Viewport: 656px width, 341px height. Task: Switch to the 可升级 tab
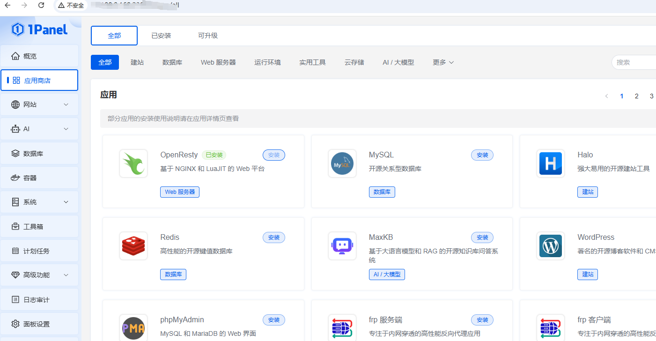pyautogui.click(x=208, y=35)
